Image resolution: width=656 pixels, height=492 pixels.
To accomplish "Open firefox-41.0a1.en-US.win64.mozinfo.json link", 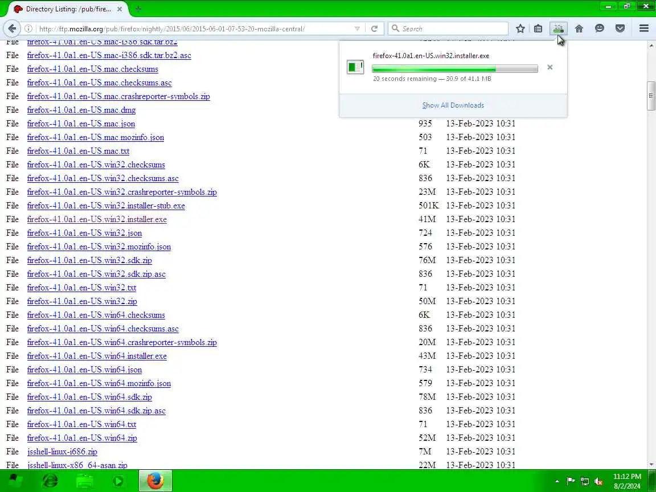I will 99,383.
